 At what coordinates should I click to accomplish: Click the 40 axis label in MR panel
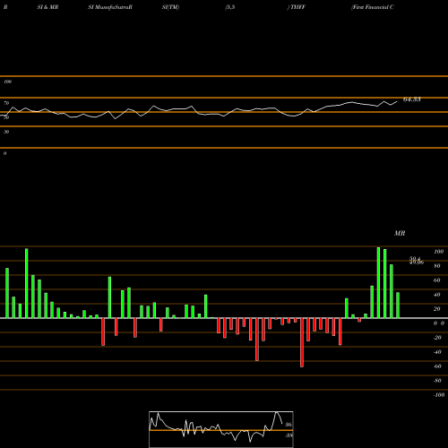point(437,295)
